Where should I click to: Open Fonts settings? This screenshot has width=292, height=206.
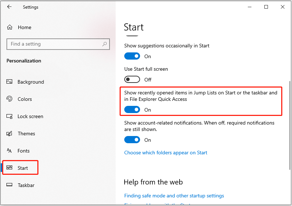[x=23, y=151]
